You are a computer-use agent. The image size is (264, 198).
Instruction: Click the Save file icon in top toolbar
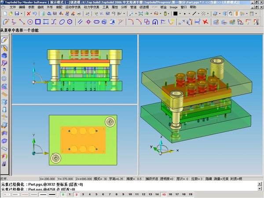[17, 14]
